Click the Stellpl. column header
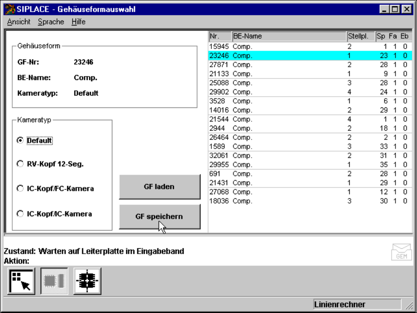Screen dimensions: 417x313 pyautogui.click(x=360, y=36)
